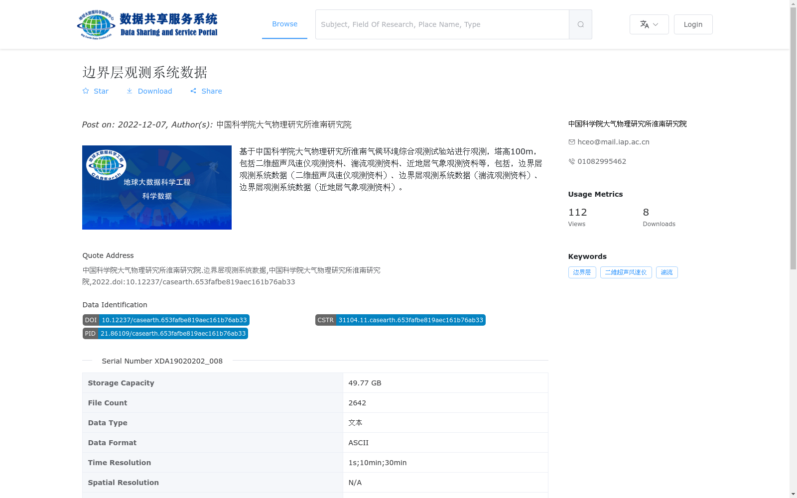Screen dimensions: 797x498
Task: Click the organization name above the email
Action: (x=627, y=124)
